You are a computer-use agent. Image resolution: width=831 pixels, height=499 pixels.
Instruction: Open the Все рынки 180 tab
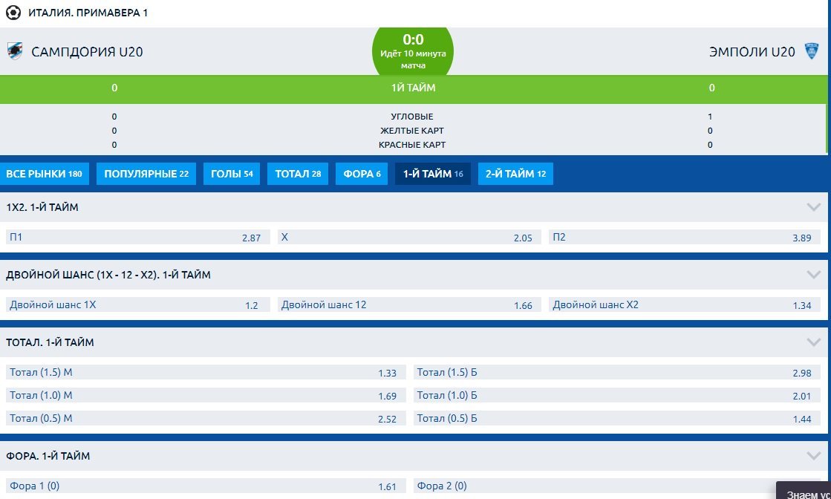(44, 175)
